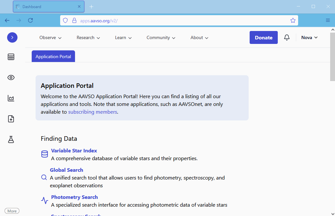Open the grid table sidebar icon

11,57
